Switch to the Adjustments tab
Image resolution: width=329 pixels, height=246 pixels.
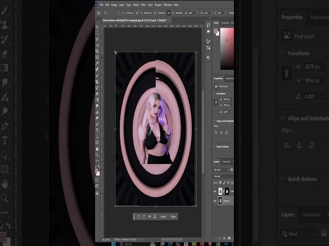coord(230,78)
